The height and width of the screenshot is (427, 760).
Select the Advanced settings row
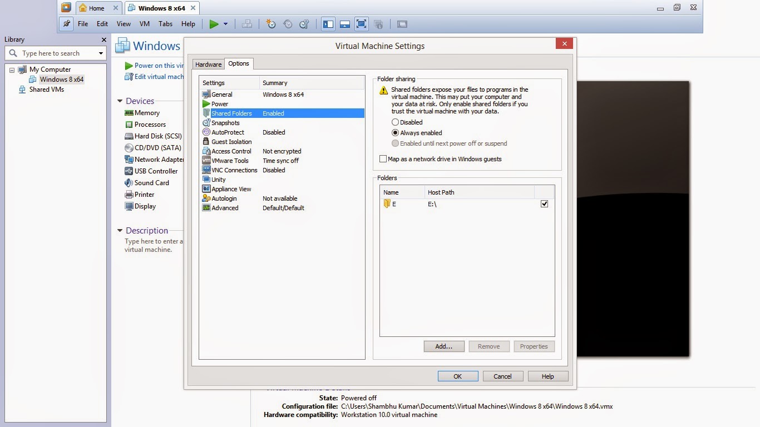[282, 208]
